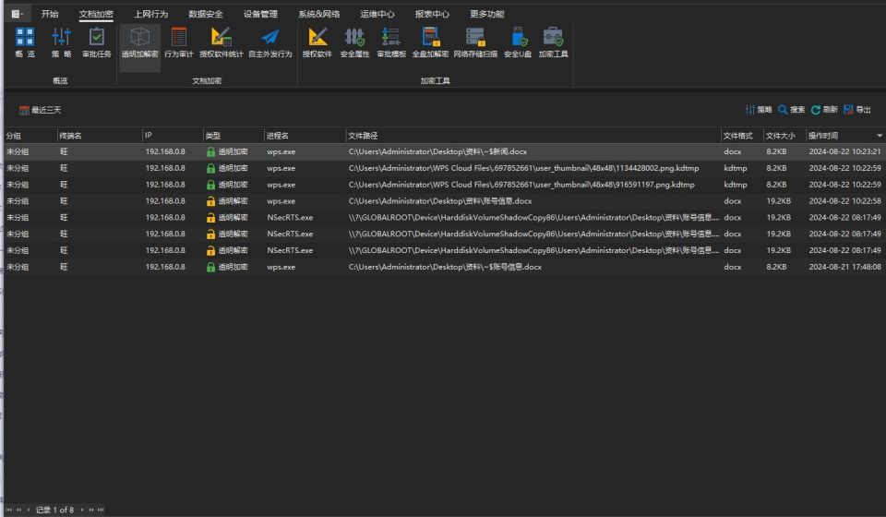The width and height of the screenshot is (886, 517).
Task: Go to previous record in pager
Action: (x=29, y=510)
